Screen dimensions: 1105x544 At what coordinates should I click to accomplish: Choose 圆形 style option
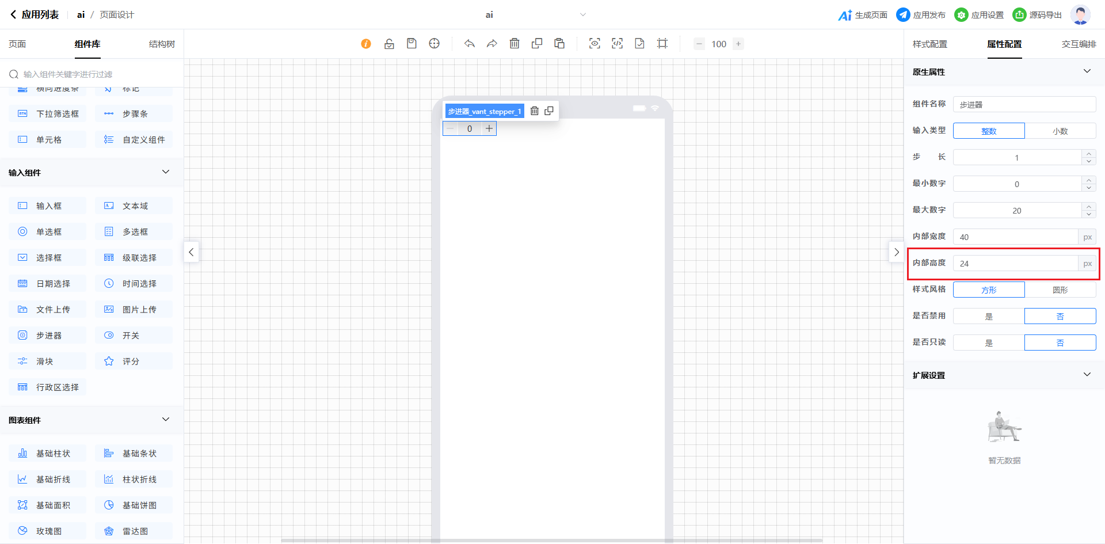click(1060, 290)
